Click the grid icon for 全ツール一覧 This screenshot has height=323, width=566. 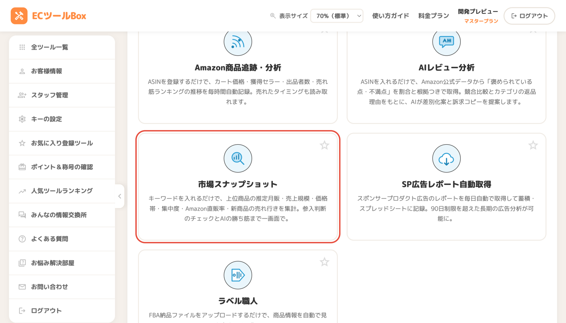coord(22,47)
